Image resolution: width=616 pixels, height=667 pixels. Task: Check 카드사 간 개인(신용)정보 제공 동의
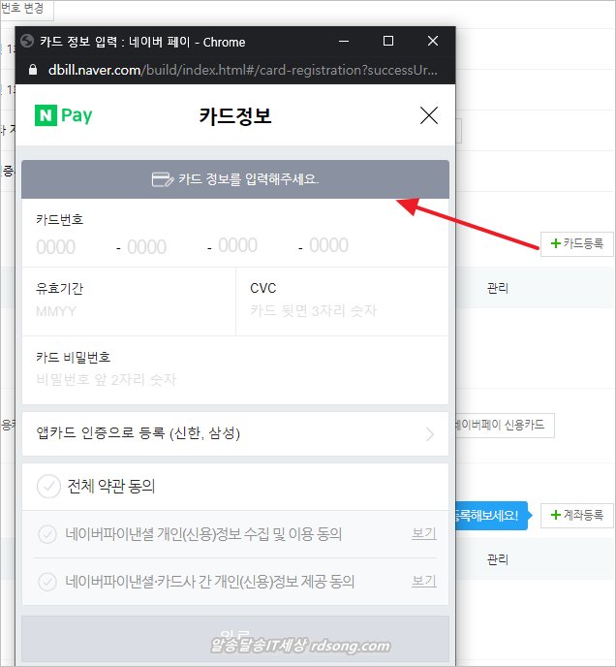coord(47,582)
